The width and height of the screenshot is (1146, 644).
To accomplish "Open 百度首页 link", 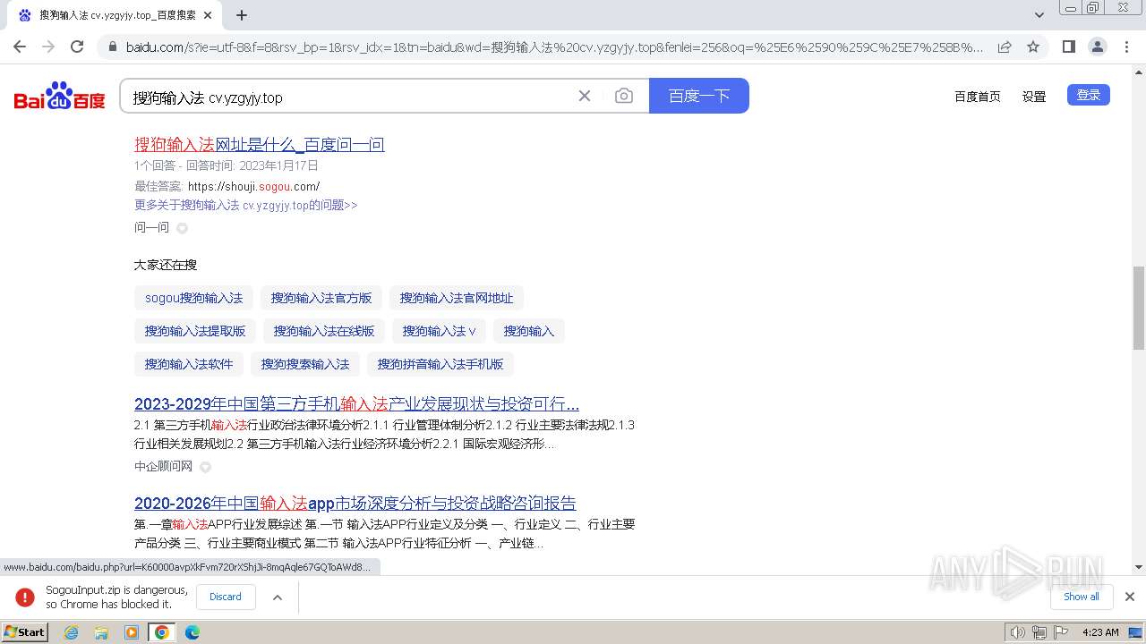I will 978,97.
